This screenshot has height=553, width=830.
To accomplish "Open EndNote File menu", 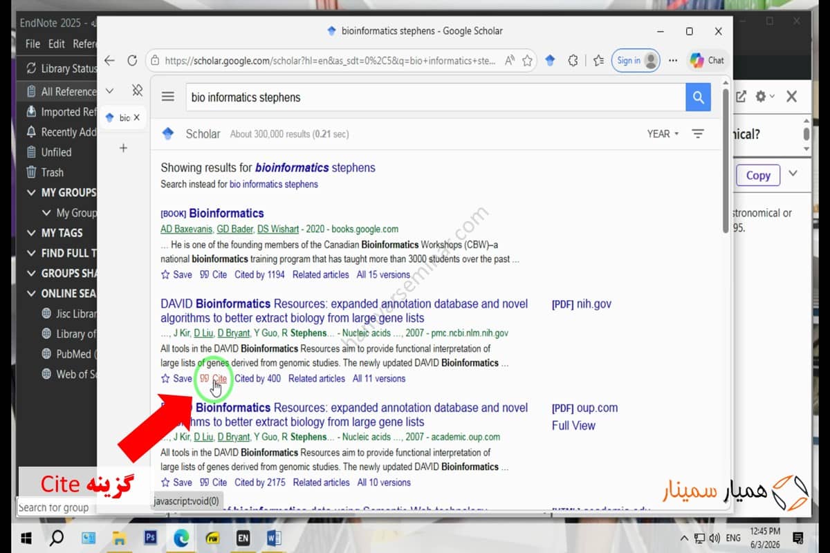I will 33,44.
